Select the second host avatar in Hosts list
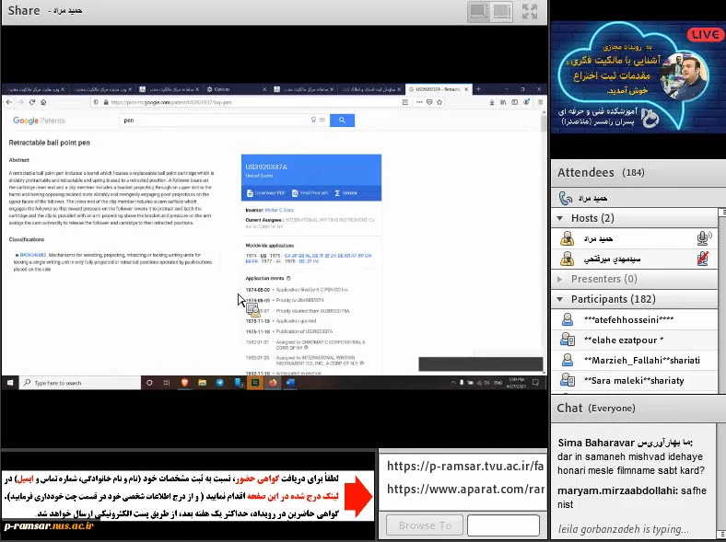This screenshot has height=542, width=726. (568, 259)
